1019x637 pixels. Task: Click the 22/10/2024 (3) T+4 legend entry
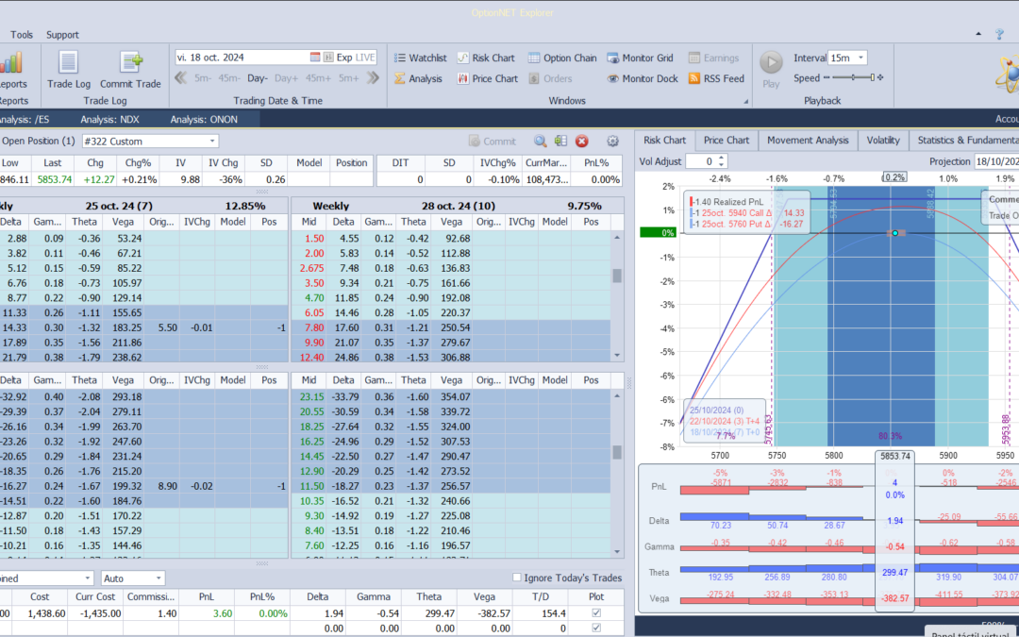(724, 421)
